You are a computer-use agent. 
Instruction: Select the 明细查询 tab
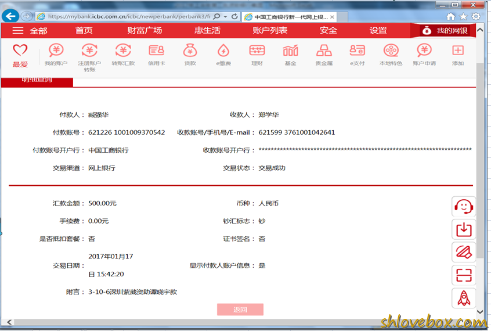tap(37, 81)
